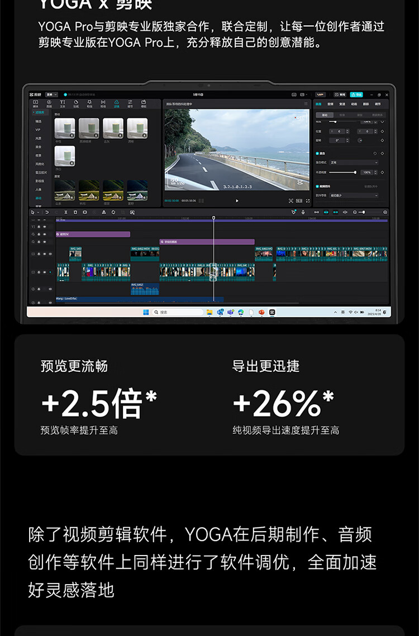Play the preview video
419x636 pixels.
[237, 200]
